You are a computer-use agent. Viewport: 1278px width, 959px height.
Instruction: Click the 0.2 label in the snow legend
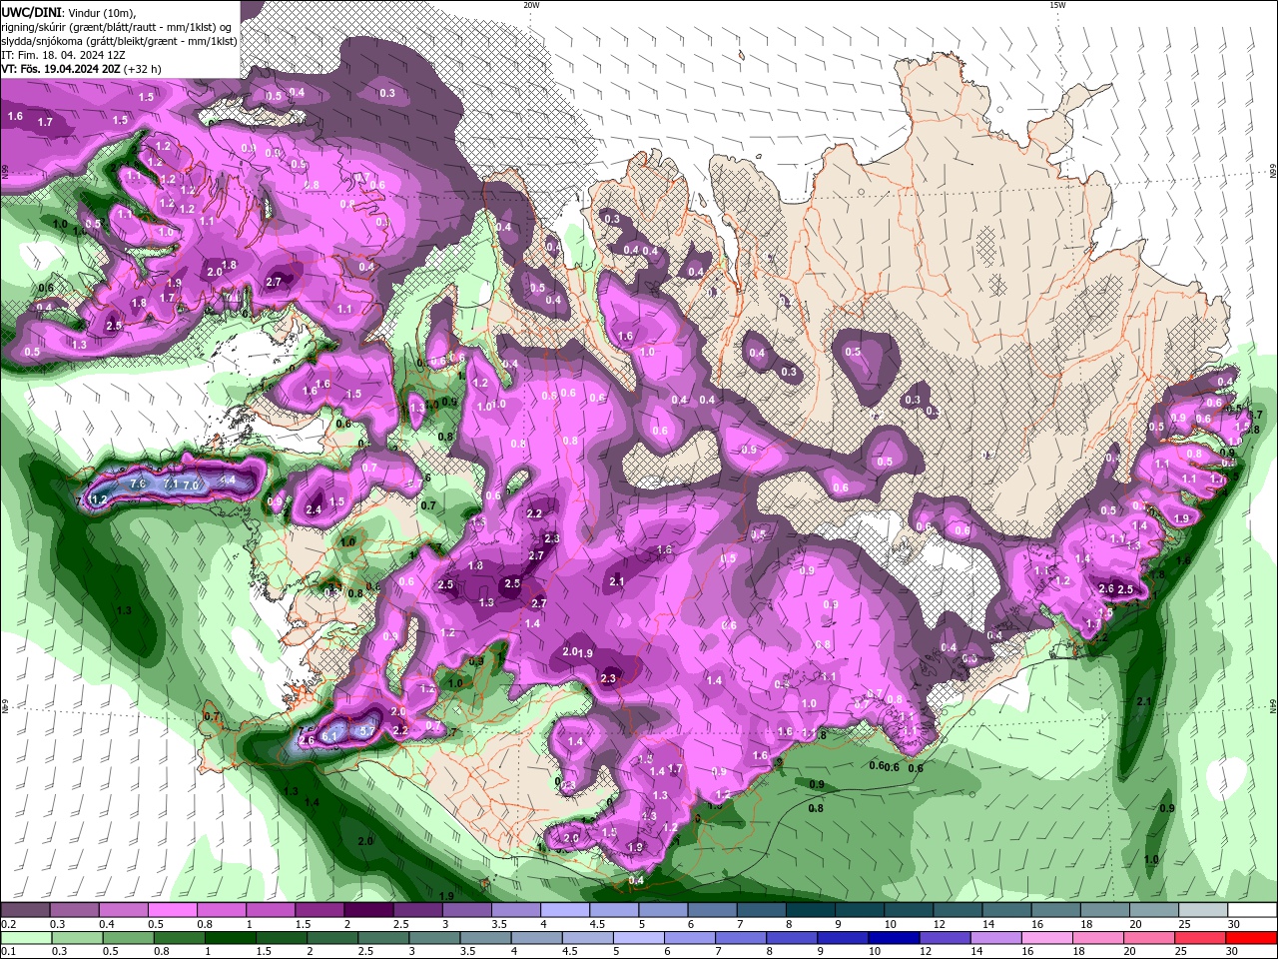tap(8, 924)
